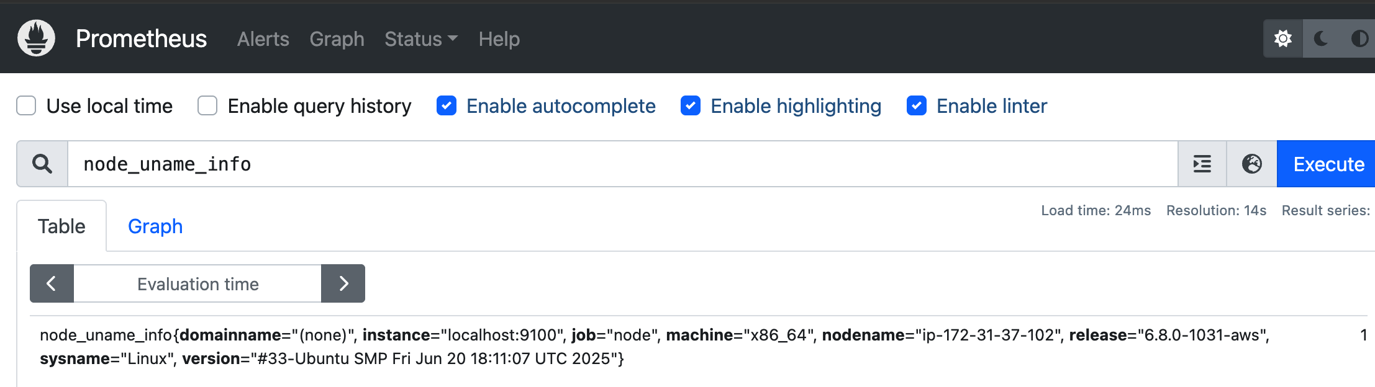
Task: Enable the Use local time checkbox
Action: click(26, 106)
